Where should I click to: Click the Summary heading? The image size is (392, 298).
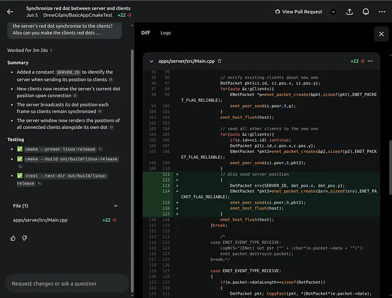click(x=18, y=63)
